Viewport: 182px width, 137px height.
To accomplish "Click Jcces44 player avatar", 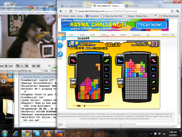I will point(72,44).
